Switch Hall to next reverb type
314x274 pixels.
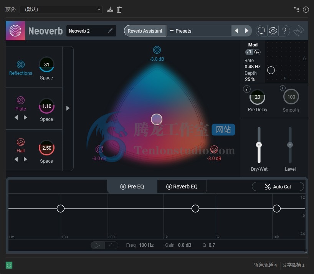(x=25, y=159)
